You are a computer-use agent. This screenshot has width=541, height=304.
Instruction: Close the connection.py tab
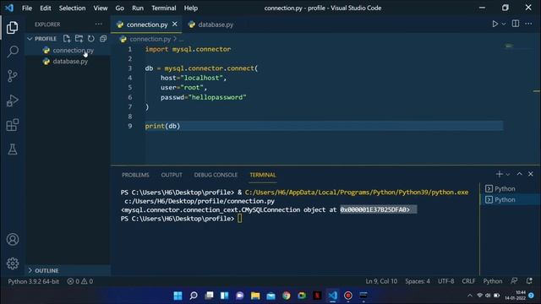coord(175,24)
